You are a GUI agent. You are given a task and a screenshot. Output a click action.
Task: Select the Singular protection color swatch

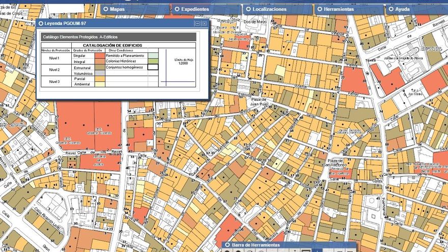(100, 55)
